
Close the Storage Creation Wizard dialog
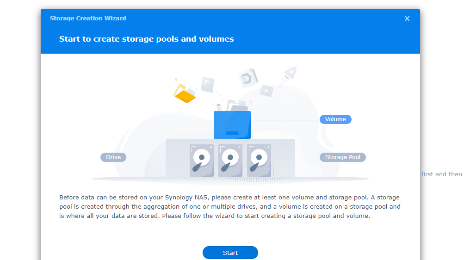(407, 19)
